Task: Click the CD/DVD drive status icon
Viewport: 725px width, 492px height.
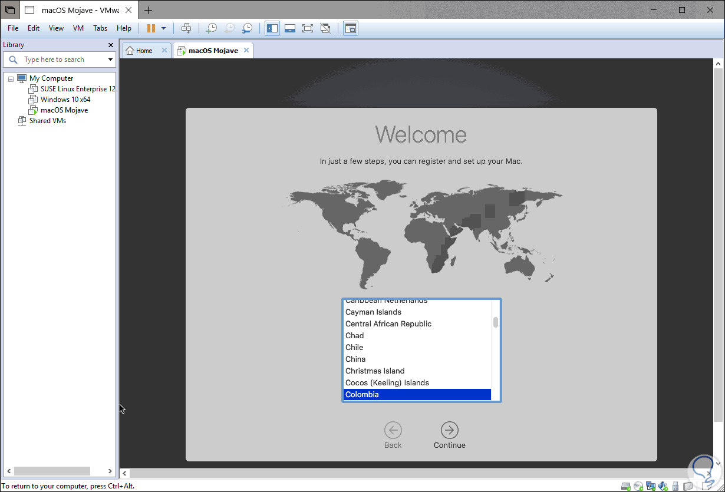Action: click(x=638, y=486)
